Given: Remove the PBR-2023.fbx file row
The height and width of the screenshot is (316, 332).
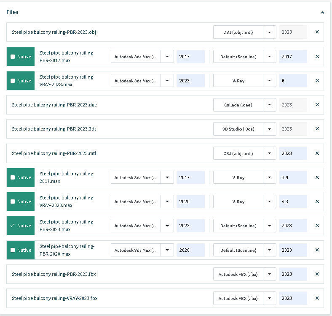Looking at the screenshot, I should (317, 274).
